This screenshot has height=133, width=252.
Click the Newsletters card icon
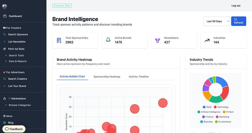coord(157,40)
